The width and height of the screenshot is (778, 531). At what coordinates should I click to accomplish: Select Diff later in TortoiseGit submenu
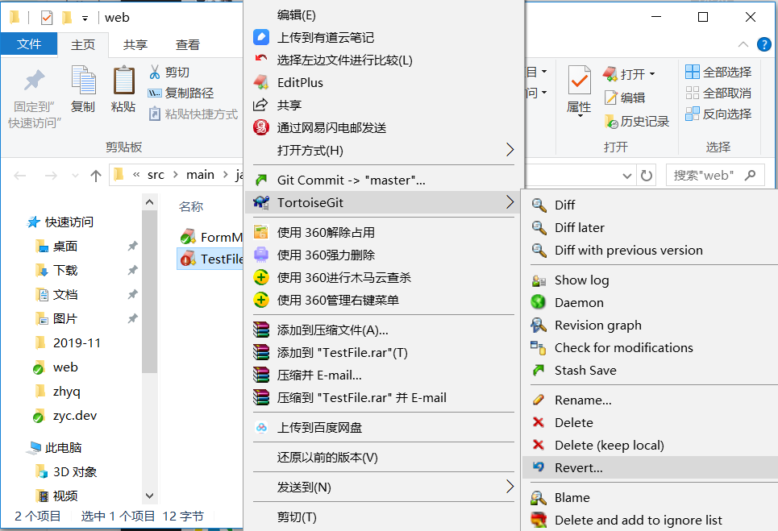(579, 227)
